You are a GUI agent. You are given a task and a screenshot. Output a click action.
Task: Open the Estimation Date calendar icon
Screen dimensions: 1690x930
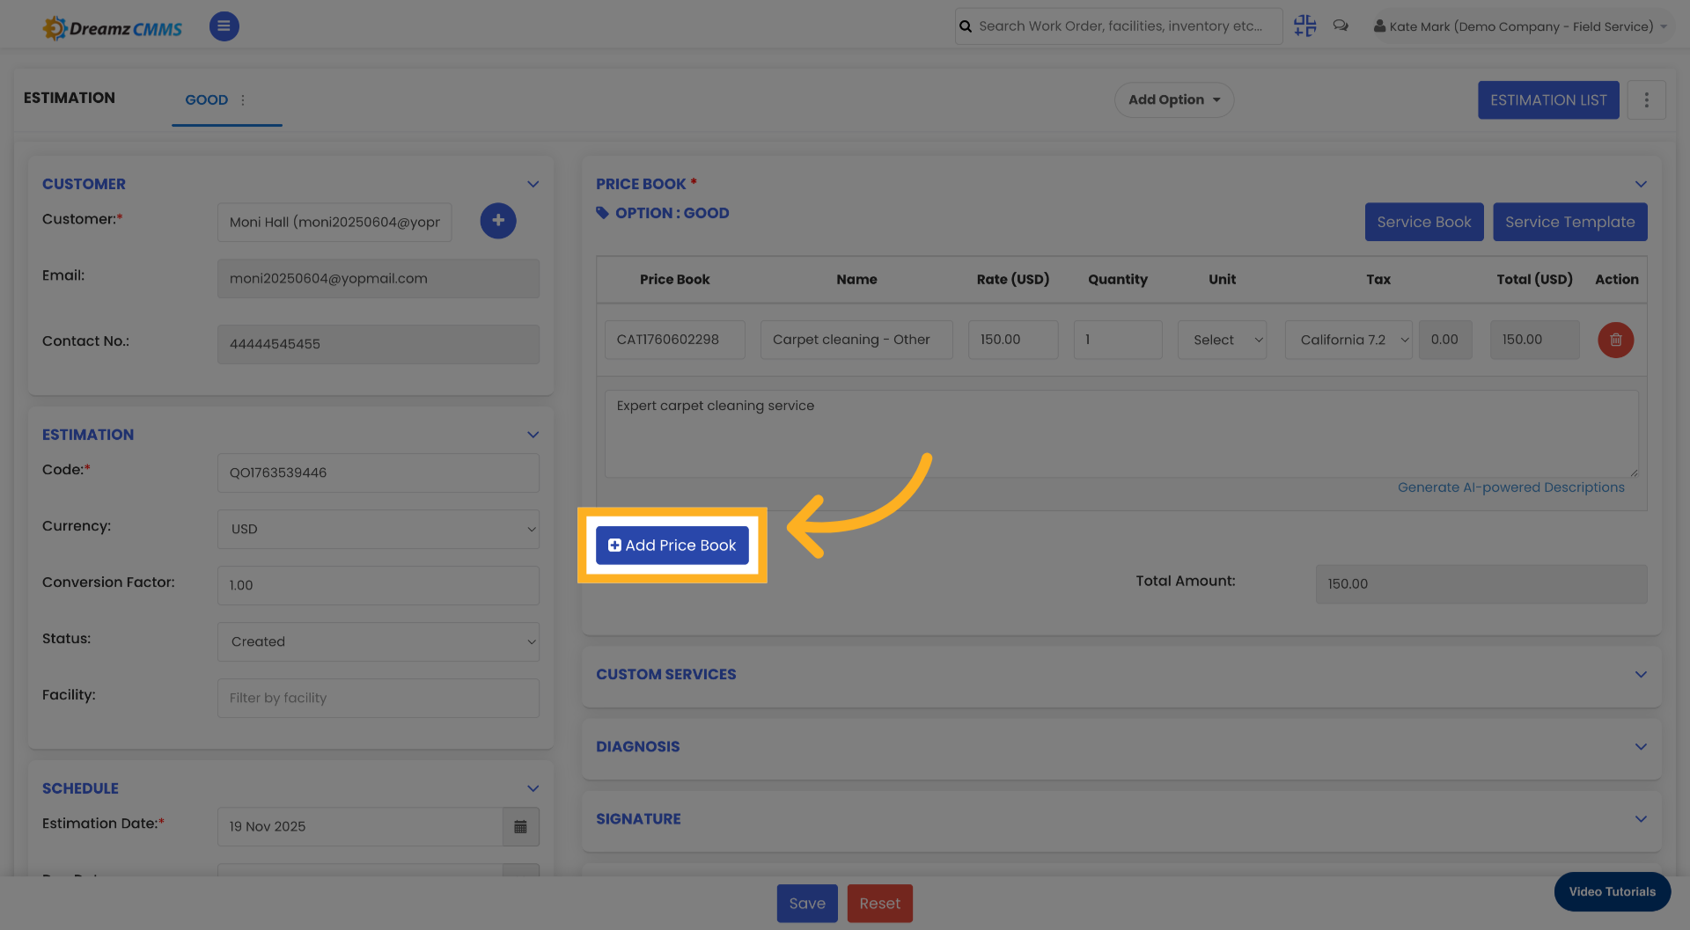(x=521, y=827)
